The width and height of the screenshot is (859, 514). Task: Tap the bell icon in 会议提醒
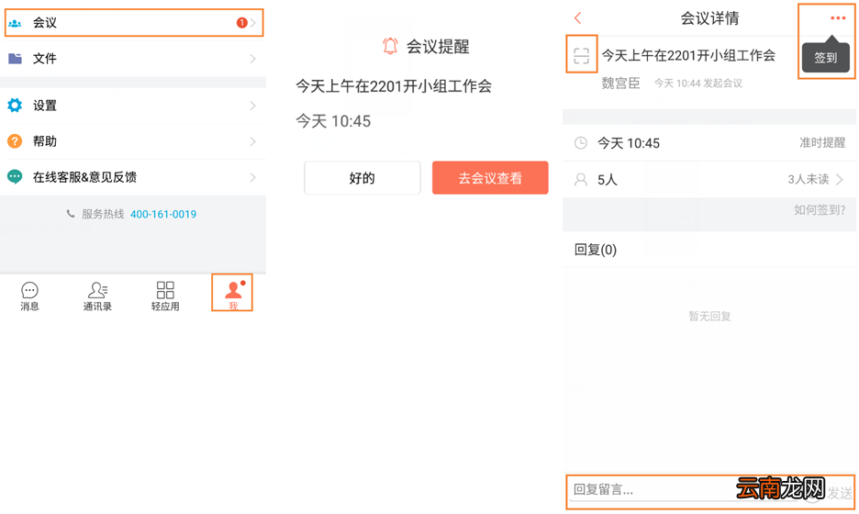(390, 46)
